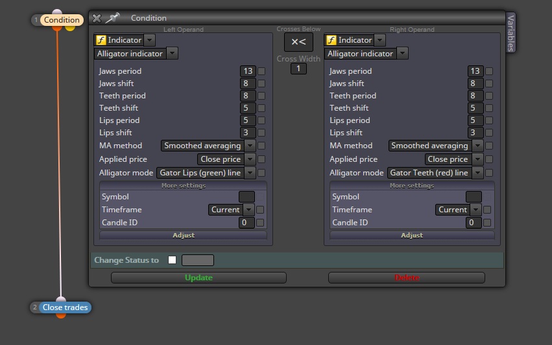Click the Update button
This screenshot has height=345, width=552.
pyautogui.click(x=198, y=278)
